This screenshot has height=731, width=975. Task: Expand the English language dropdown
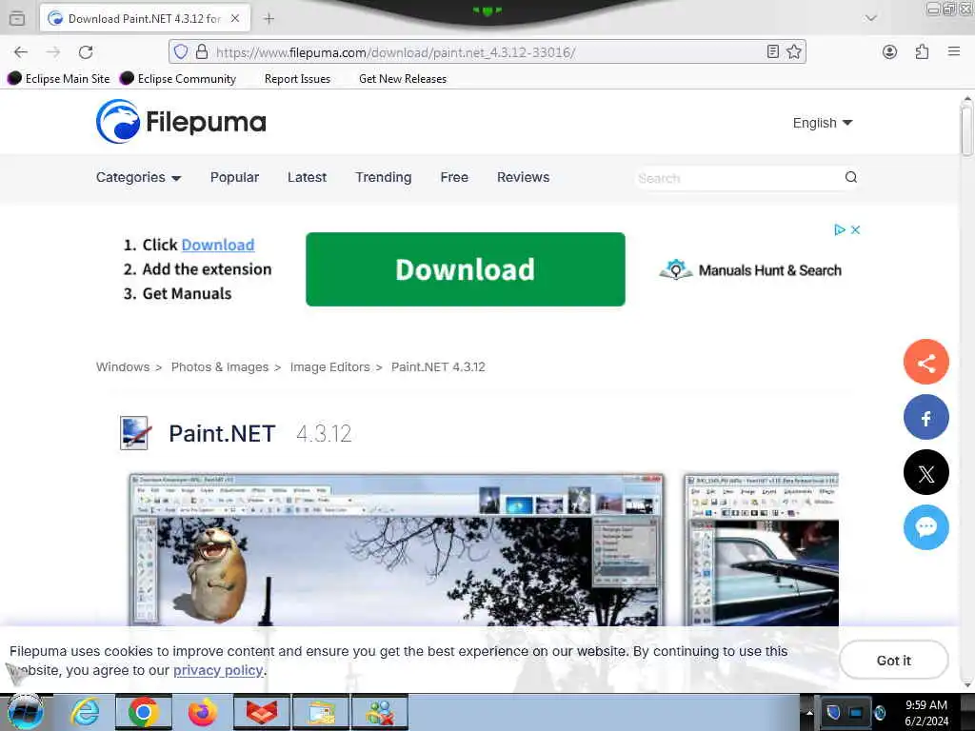822,123
